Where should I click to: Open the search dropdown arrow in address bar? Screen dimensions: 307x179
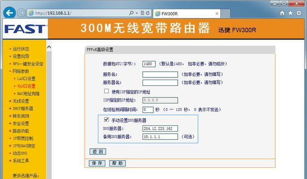pyautogui.click(x=136, y=13)
